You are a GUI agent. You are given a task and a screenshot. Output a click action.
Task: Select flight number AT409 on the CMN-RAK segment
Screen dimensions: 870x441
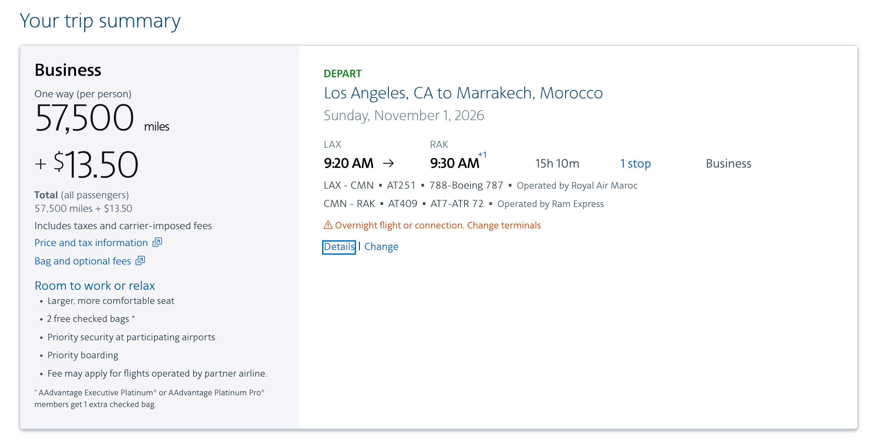(x=403, y=204)
